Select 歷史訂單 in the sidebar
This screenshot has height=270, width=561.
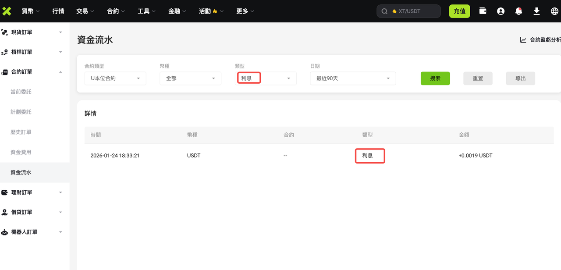21,132
